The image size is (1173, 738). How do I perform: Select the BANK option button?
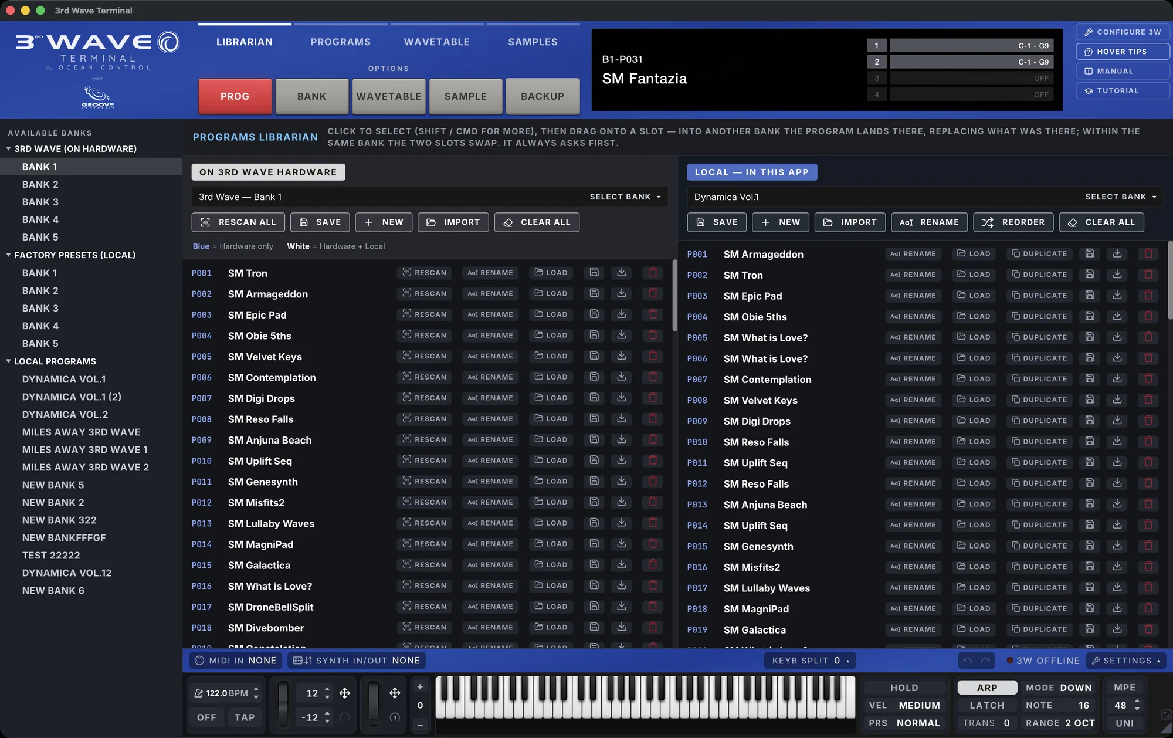[311, 96]
